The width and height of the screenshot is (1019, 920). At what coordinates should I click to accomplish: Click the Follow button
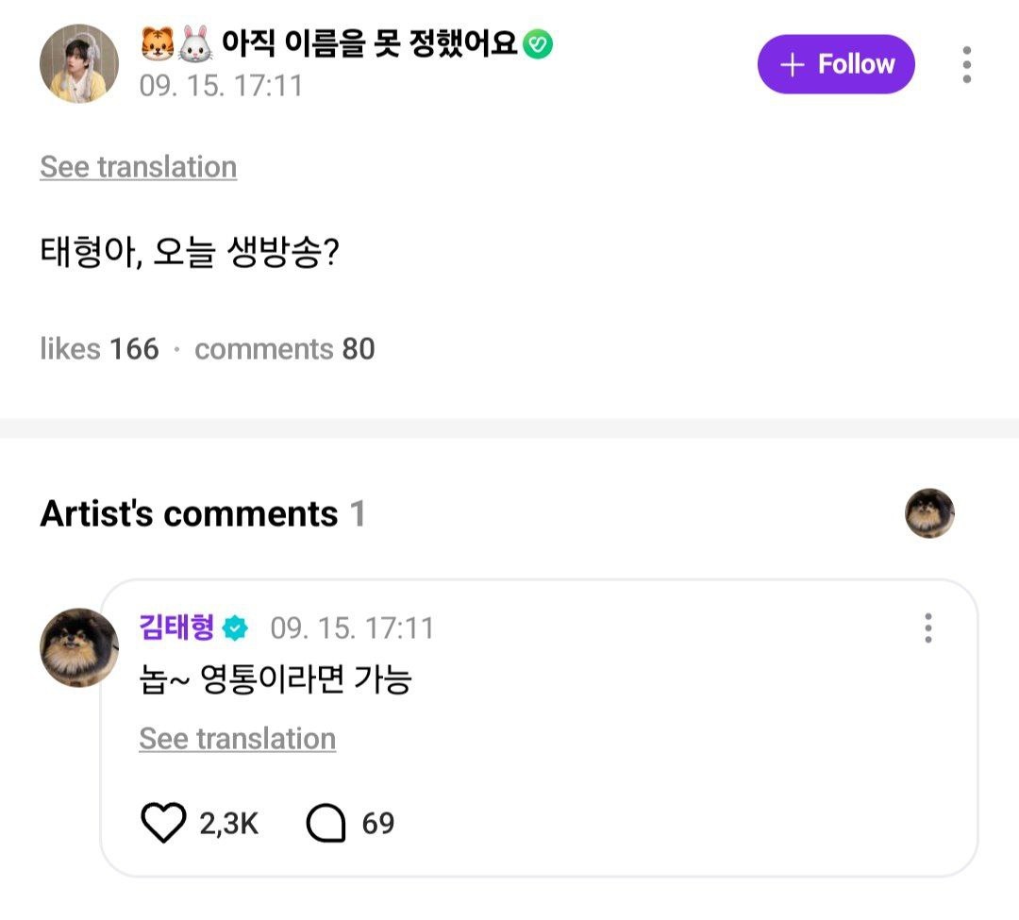836,64
